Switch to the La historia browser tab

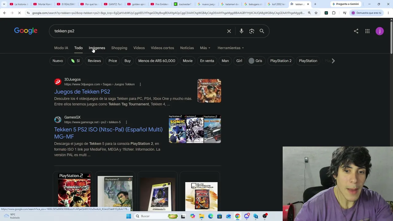click(x=19, y=4)
